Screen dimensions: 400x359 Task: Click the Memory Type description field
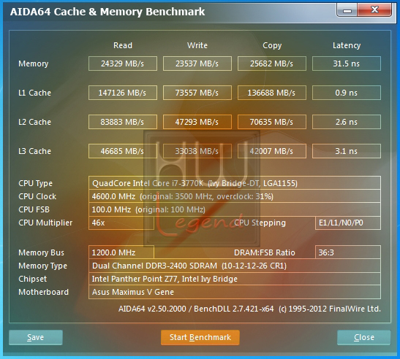(x=235, y=266)
